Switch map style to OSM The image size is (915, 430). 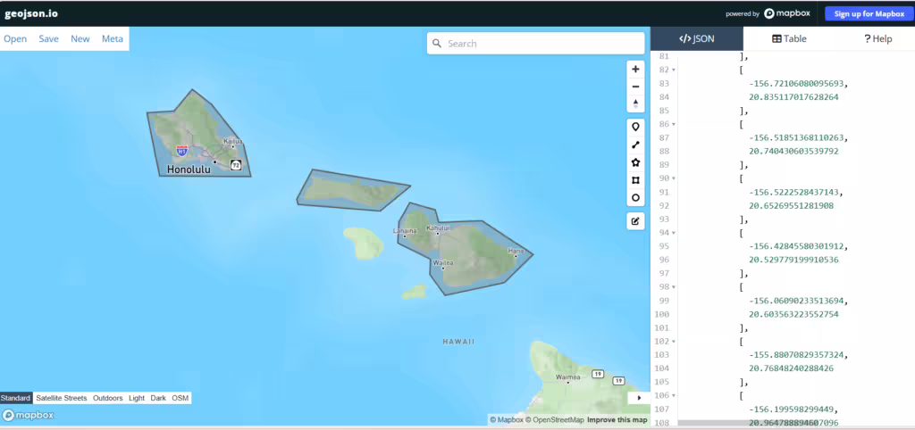[x=180, y=398]
